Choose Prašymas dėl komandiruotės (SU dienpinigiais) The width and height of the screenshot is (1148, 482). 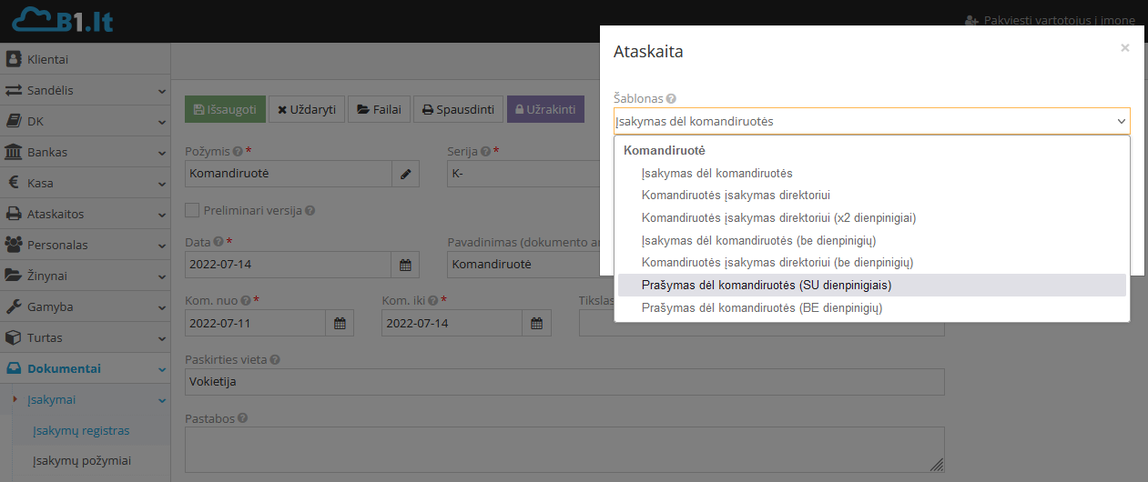click(766, 286)
